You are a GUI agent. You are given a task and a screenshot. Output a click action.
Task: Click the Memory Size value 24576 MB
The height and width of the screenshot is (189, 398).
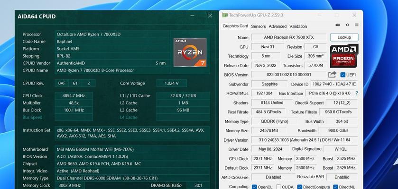click(x=269, y=130)
